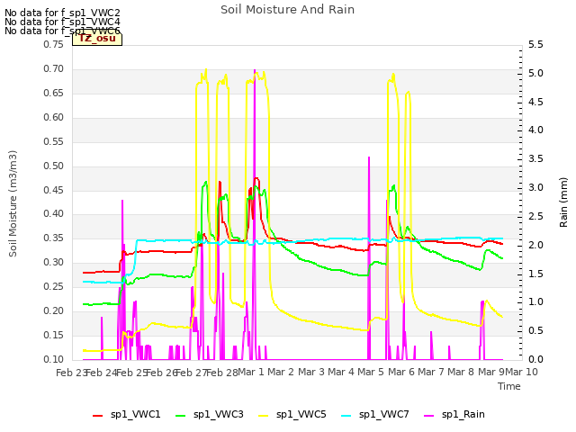
Task: Click the magenta sp1_Rain legend swatch
Action: point(428,416)
